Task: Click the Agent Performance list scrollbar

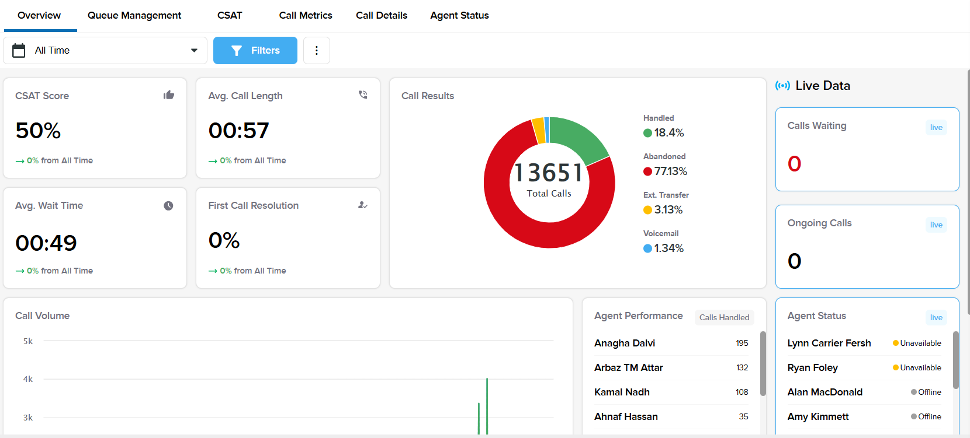Action: (763, 363)
